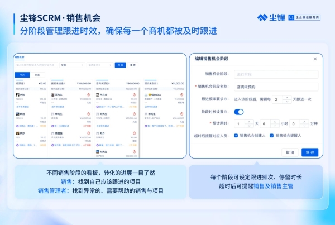
Task: Decrease follow-up frequency days with down arrow
Action: (287, 102)
